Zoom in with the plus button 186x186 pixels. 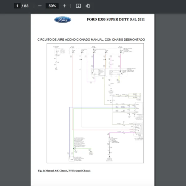pos(64,6)
